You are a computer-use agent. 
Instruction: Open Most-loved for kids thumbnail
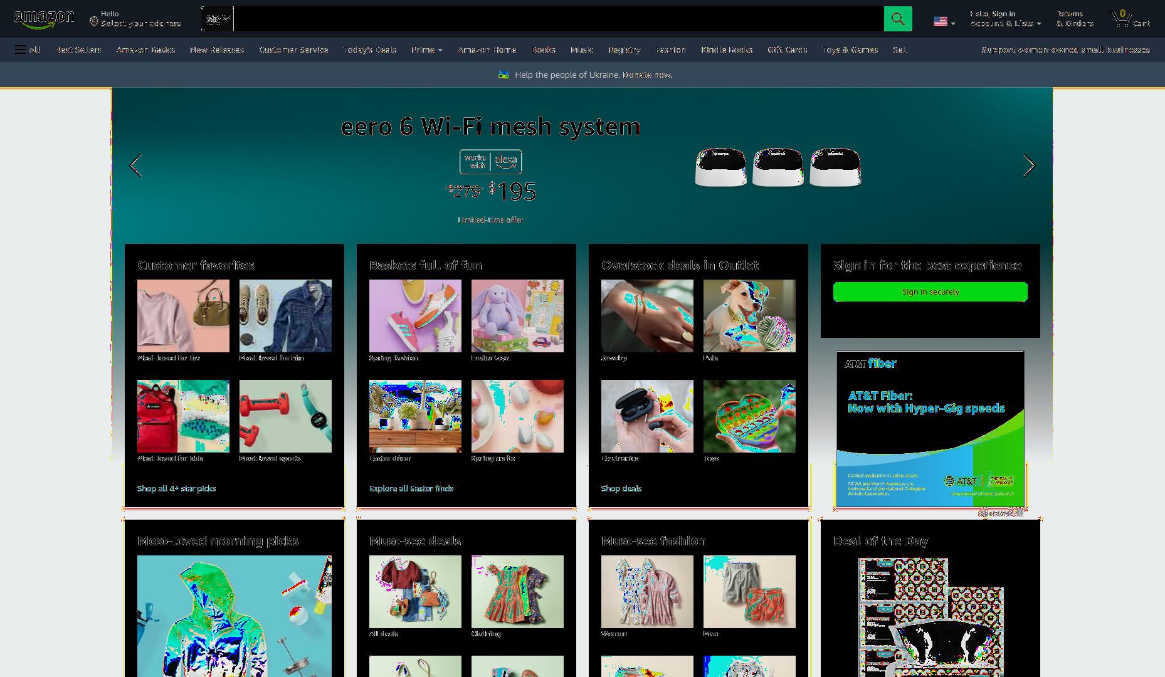[x=183, y=416]
